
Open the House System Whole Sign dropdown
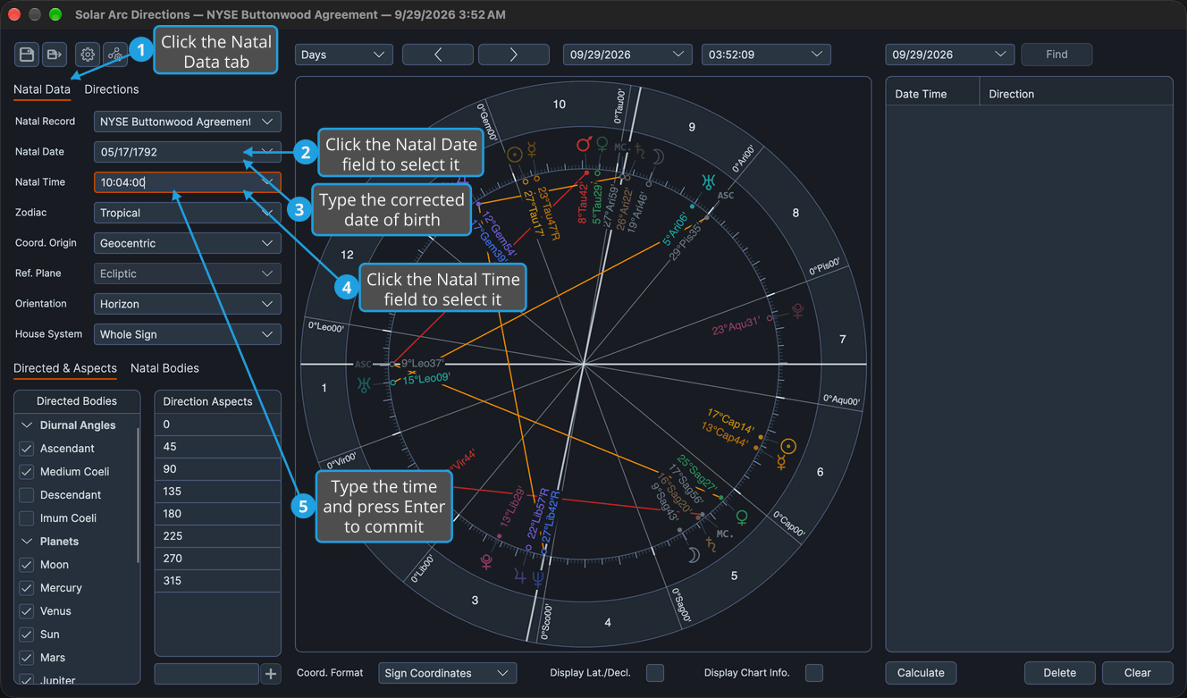click(x=188, y=334)
